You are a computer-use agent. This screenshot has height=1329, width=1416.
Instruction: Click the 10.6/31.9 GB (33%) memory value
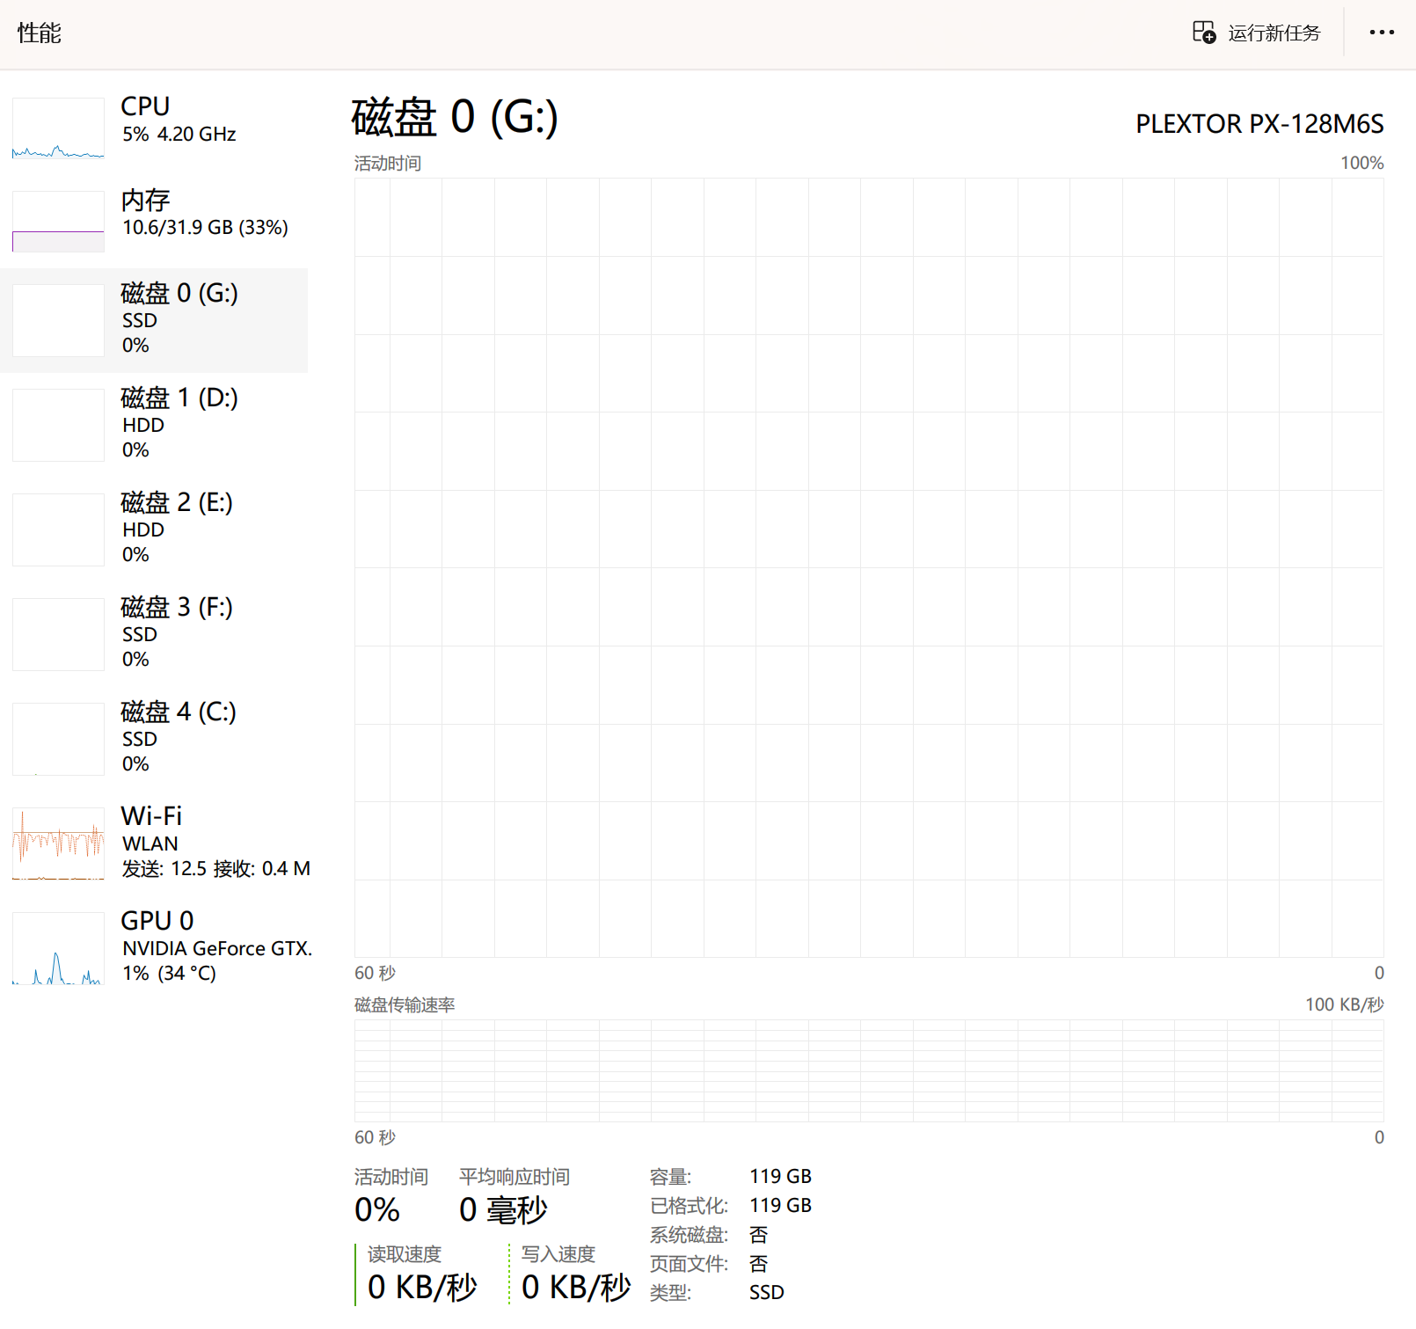pos(205,228)
